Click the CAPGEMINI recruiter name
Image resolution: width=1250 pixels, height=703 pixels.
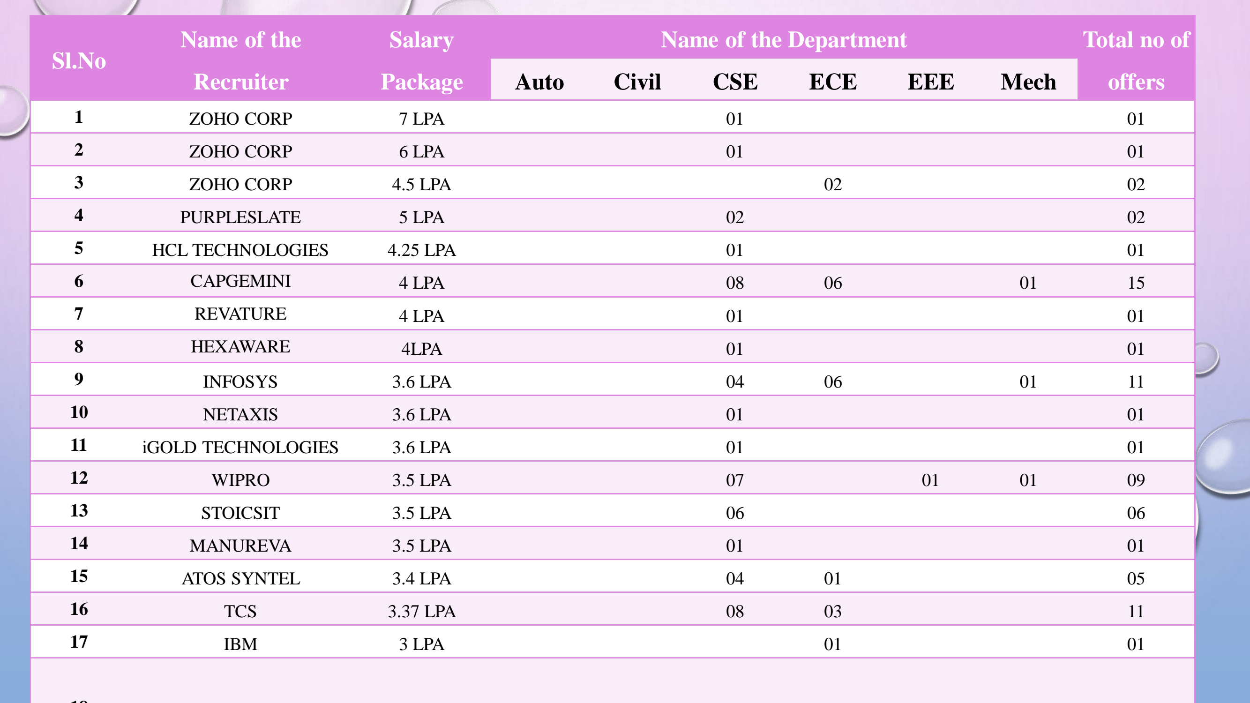(241, 281)
